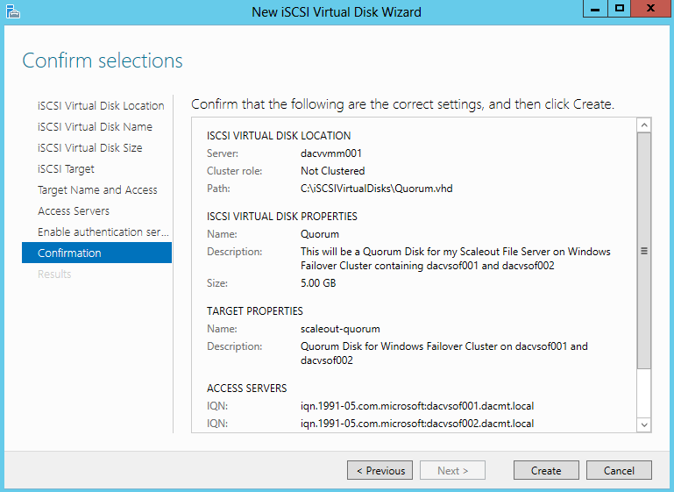
Task: Jump to the iSCSI Target step
Action: coord(66,169)
